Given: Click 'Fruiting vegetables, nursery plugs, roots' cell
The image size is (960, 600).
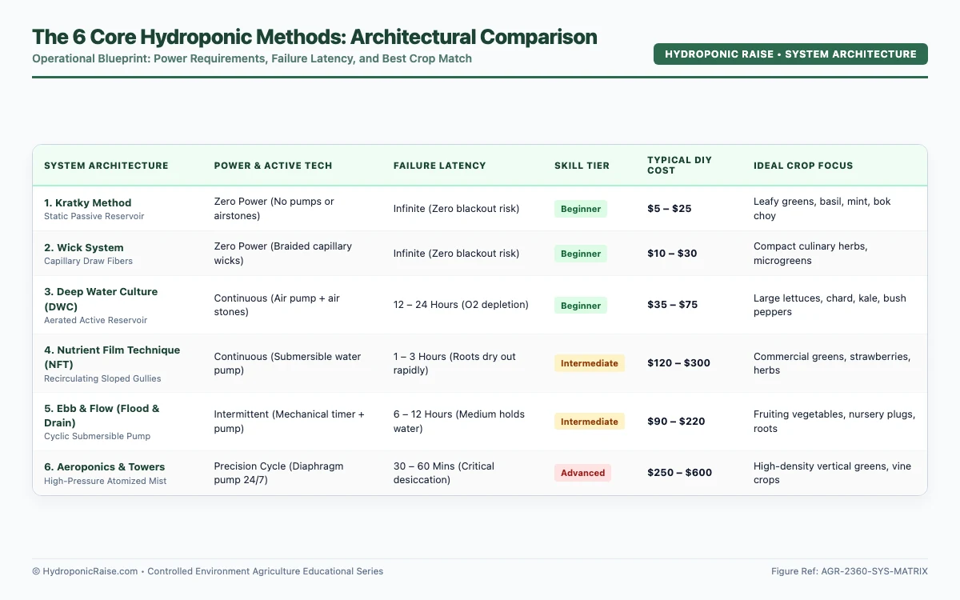Looking at the screenshot, I should click(x=834, y=422).
